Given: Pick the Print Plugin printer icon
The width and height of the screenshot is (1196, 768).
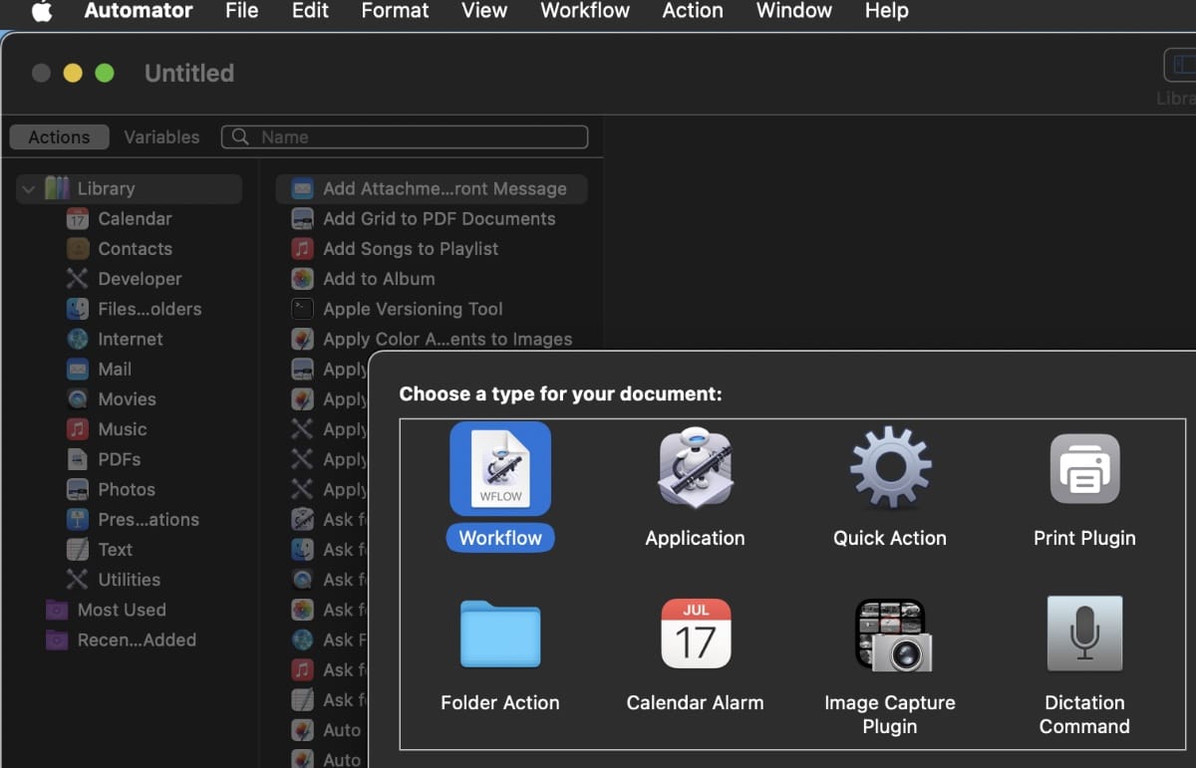Looking at the screenshot, I should [1084, 468].
